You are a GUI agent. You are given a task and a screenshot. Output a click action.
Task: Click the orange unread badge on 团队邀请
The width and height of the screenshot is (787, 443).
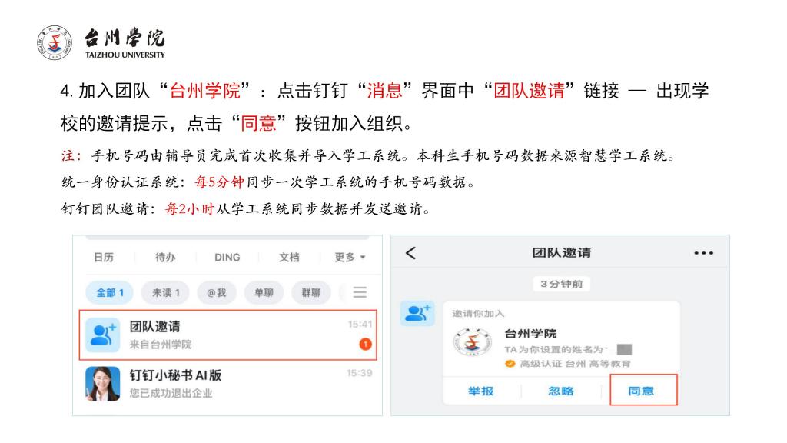[x=365, y=344]
